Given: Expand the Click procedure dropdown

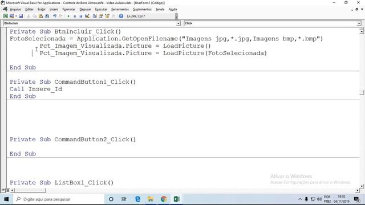Looking at the screenshot, I should pyautogui.click(x=359, y=23).
